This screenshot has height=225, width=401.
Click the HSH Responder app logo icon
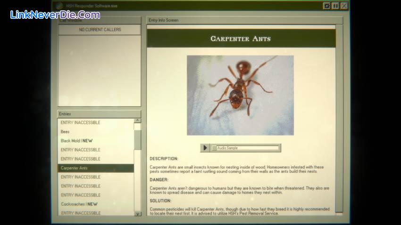tap(59, 6)
